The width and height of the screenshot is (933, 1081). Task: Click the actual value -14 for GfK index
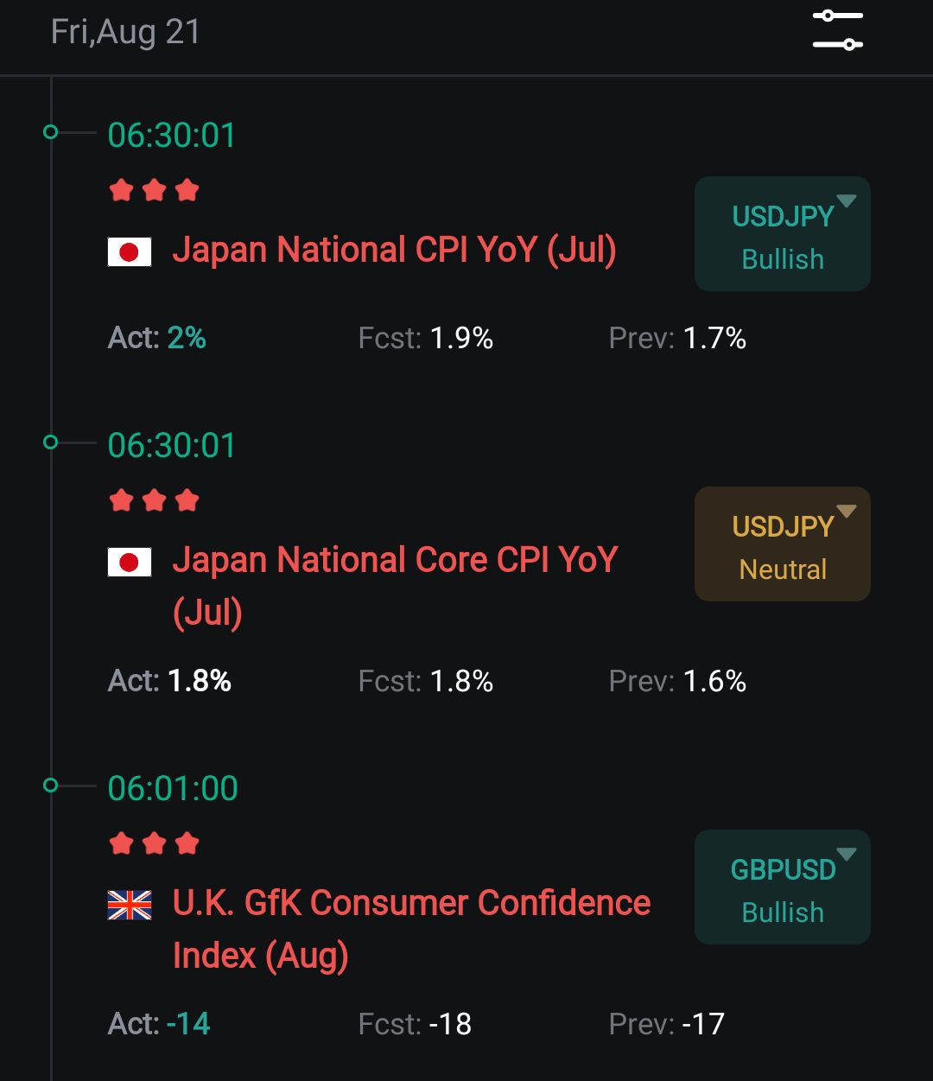coord(188,1024)
